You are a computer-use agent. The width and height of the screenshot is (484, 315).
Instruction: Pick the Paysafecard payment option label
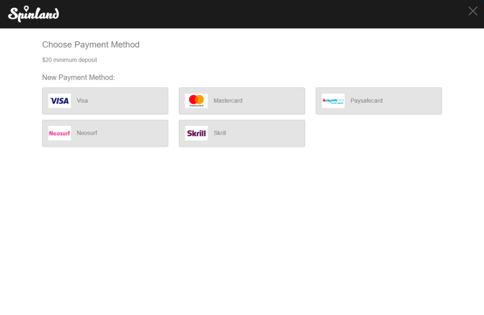[x=366, y=101]
